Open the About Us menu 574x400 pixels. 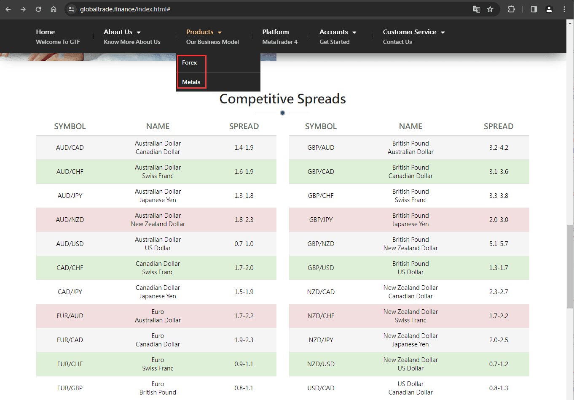(x=118, y=32)
